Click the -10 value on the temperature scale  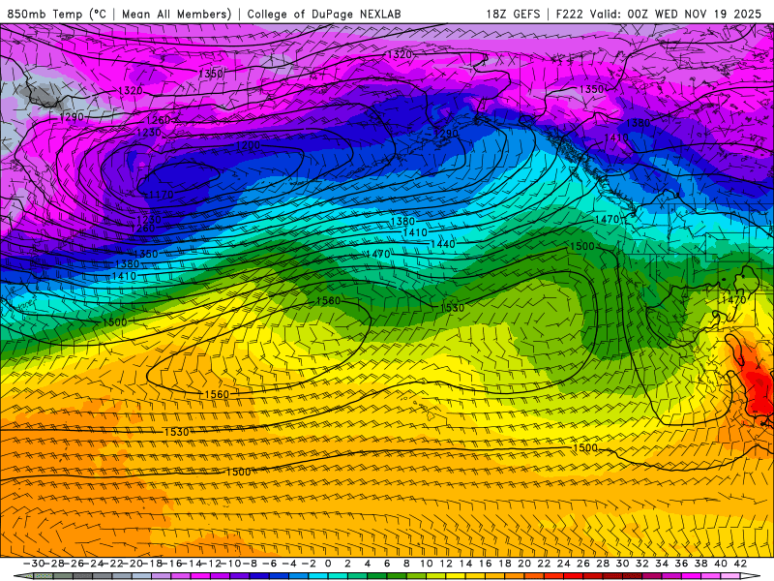230,564
